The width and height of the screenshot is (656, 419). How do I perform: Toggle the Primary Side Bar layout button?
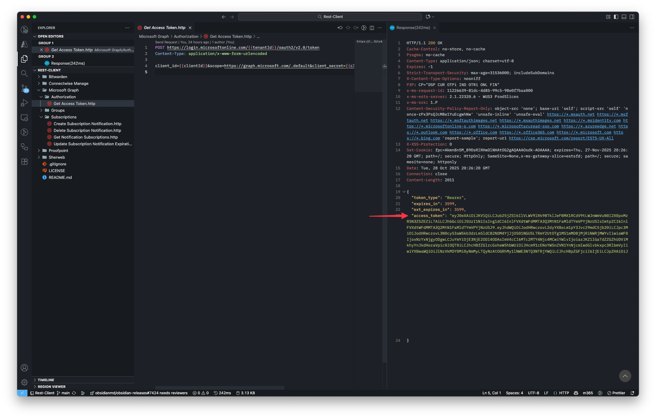pyautogui.click(x=616, y=17)
